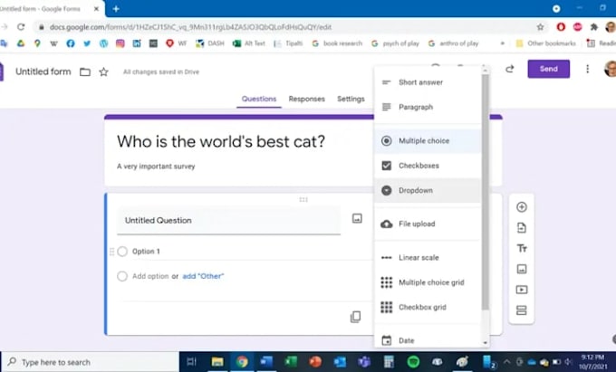Duplicate the current question
The width and height of the screenshot is (616, 372).
pos(355,317)
